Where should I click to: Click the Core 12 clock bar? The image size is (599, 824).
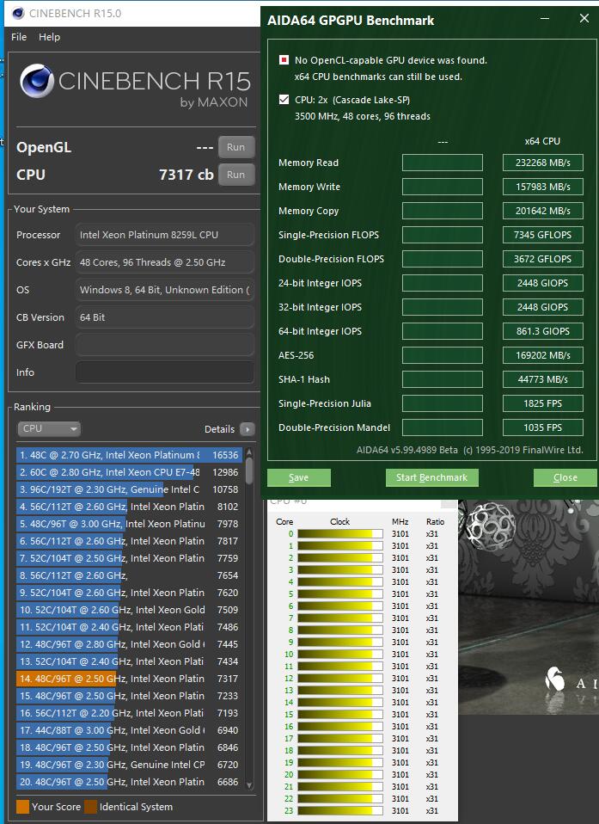click(340, 679)
